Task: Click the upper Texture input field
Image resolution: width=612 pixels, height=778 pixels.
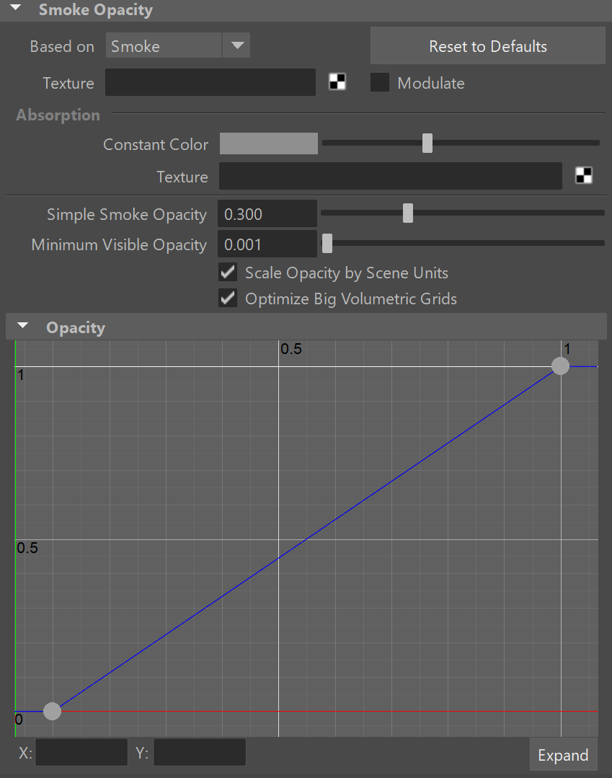Action: 210,82
